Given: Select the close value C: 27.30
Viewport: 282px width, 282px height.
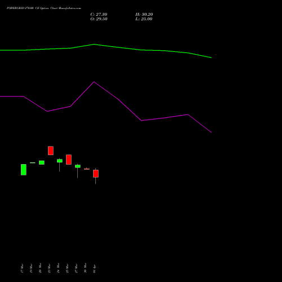Looking at the screenshot, I should (x=99, y=15).
